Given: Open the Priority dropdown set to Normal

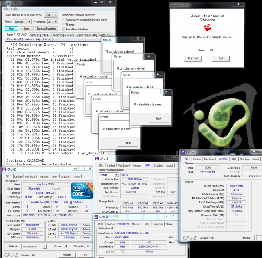Looking at the screenshot, I should 23,22.
